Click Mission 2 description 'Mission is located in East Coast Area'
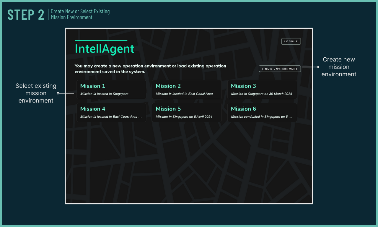 point(184,94)
